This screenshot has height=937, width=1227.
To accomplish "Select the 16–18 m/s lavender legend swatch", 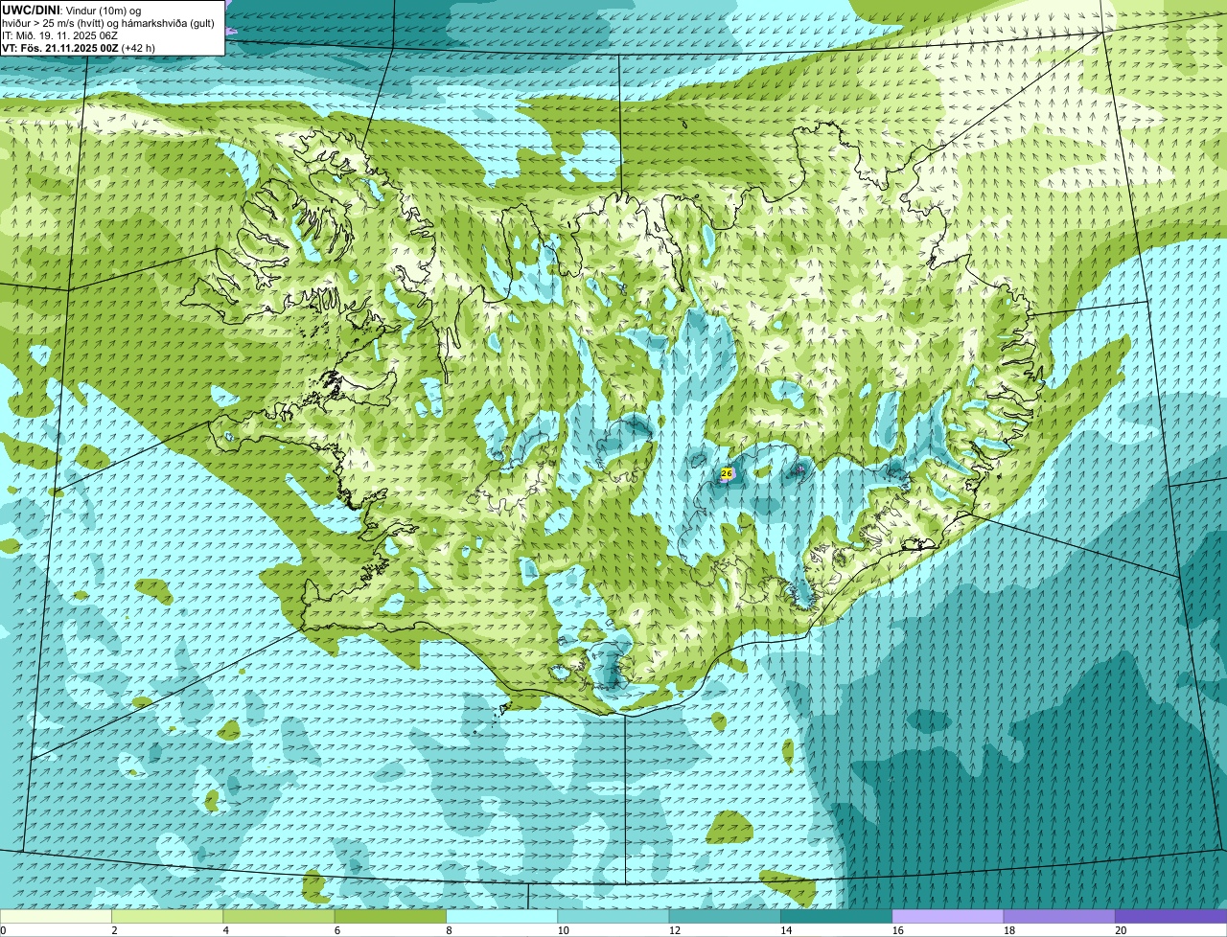I will pyautogui.click(x=948, y=916).
